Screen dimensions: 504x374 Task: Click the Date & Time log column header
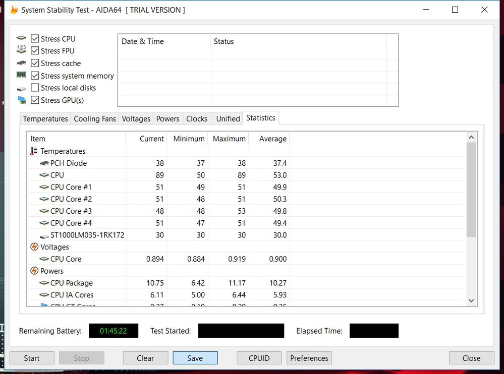coord(164,41)
